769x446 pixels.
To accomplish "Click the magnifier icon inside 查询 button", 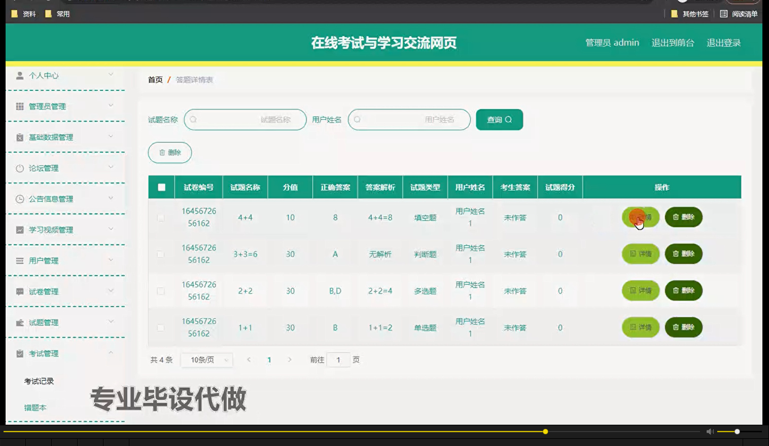I will pyautogui.click(x=509, y=120).
